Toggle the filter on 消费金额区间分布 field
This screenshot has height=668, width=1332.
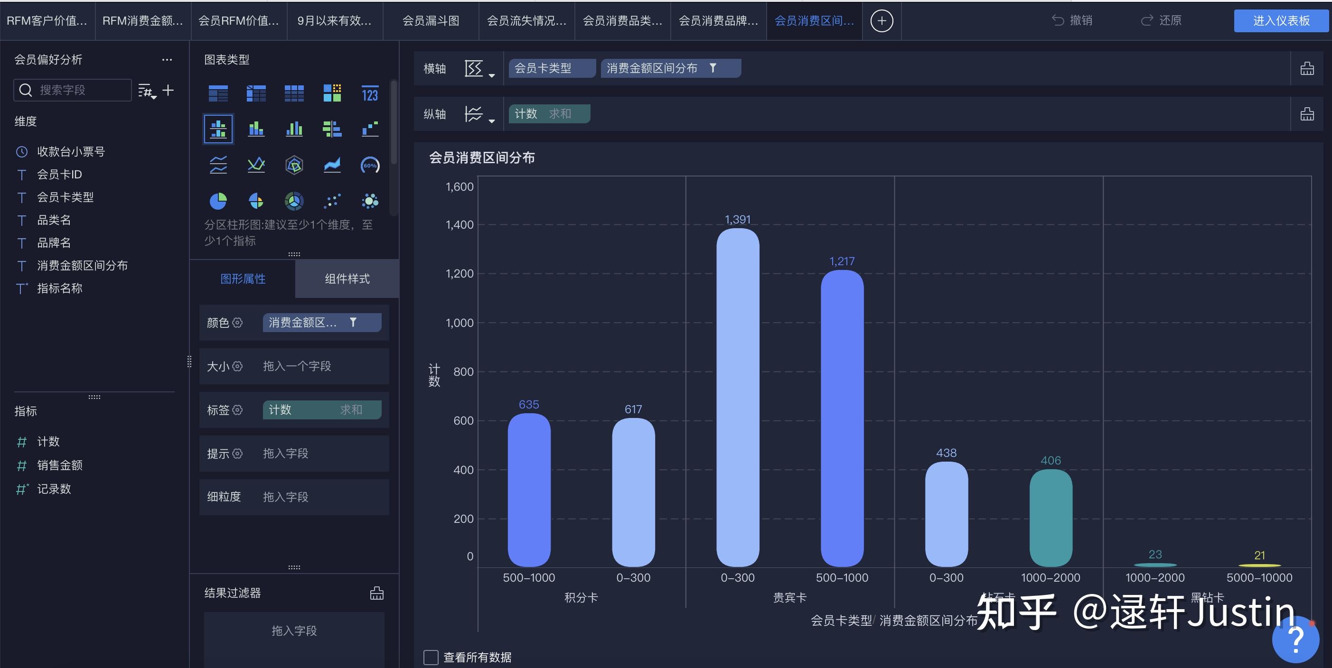713,68
